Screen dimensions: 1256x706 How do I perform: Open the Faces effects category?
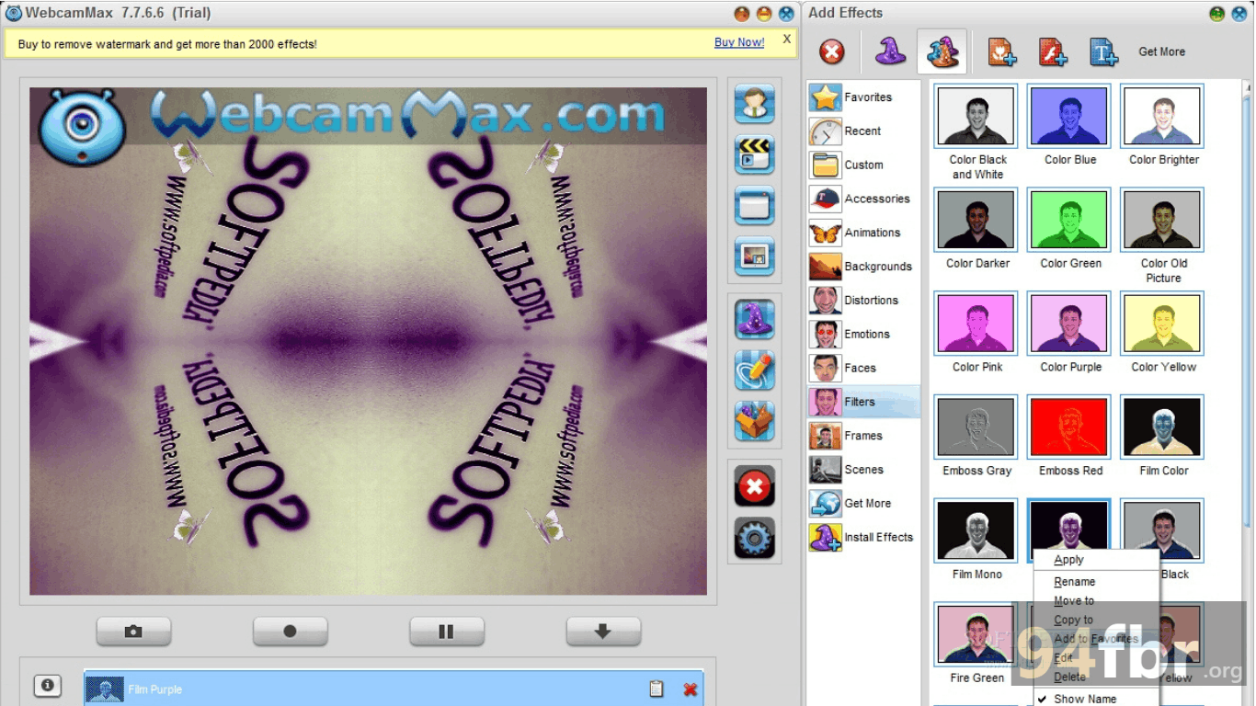[x=863, y=368]
